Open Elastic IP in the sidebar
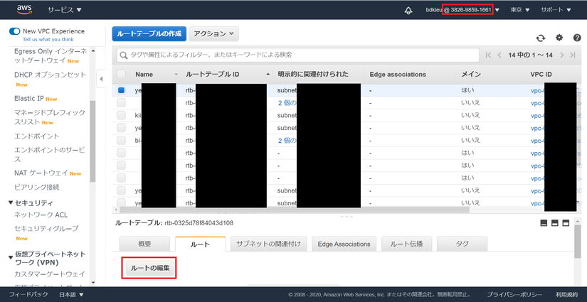Viewport: 587px width, 302px height. click(x=30, y=99)
